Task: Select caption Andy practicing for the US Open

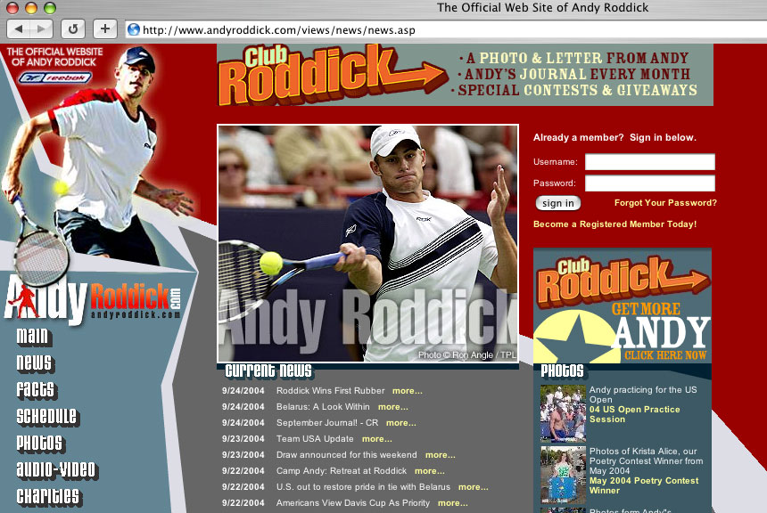Action: click(643, 395)
